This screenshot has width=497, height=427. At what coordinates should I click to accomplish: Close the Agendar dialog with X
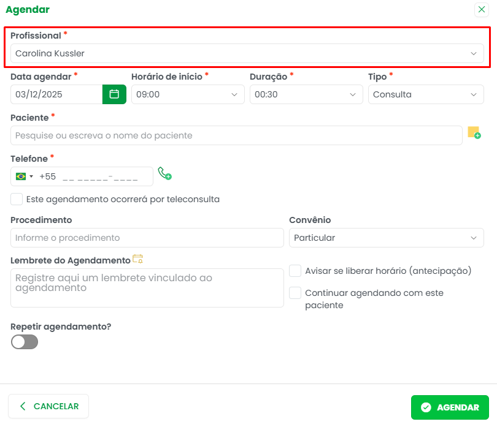pos(482,10)
